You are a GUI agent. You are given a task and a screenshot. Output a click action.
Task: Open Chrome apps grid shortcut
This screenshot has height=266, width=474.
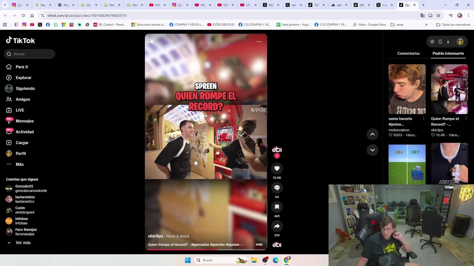(x=5, y=25)
